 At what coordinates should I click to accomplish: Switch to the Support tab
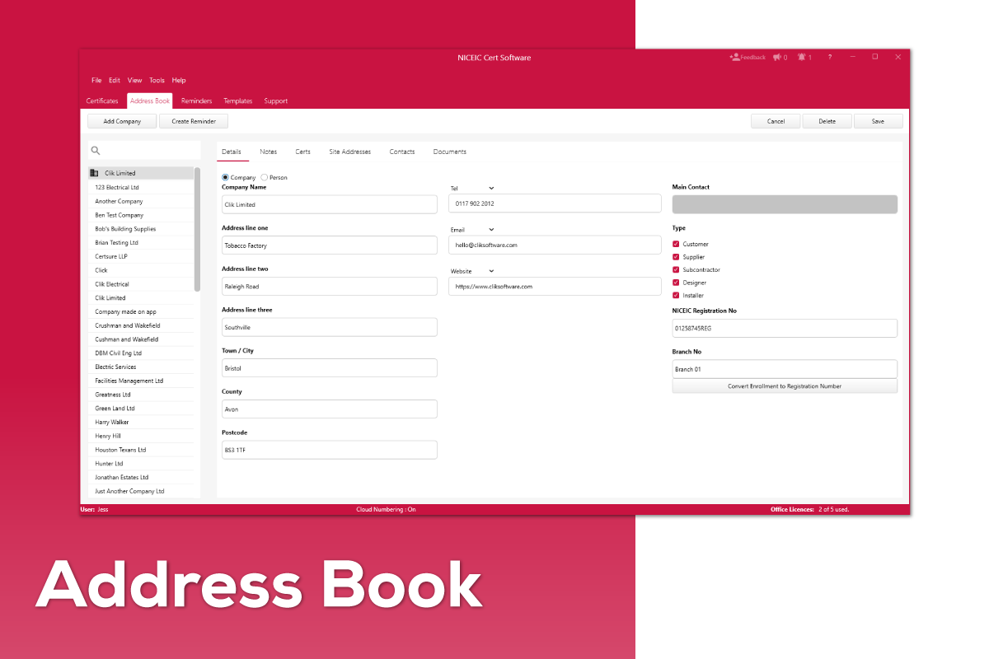coord(276,101)
